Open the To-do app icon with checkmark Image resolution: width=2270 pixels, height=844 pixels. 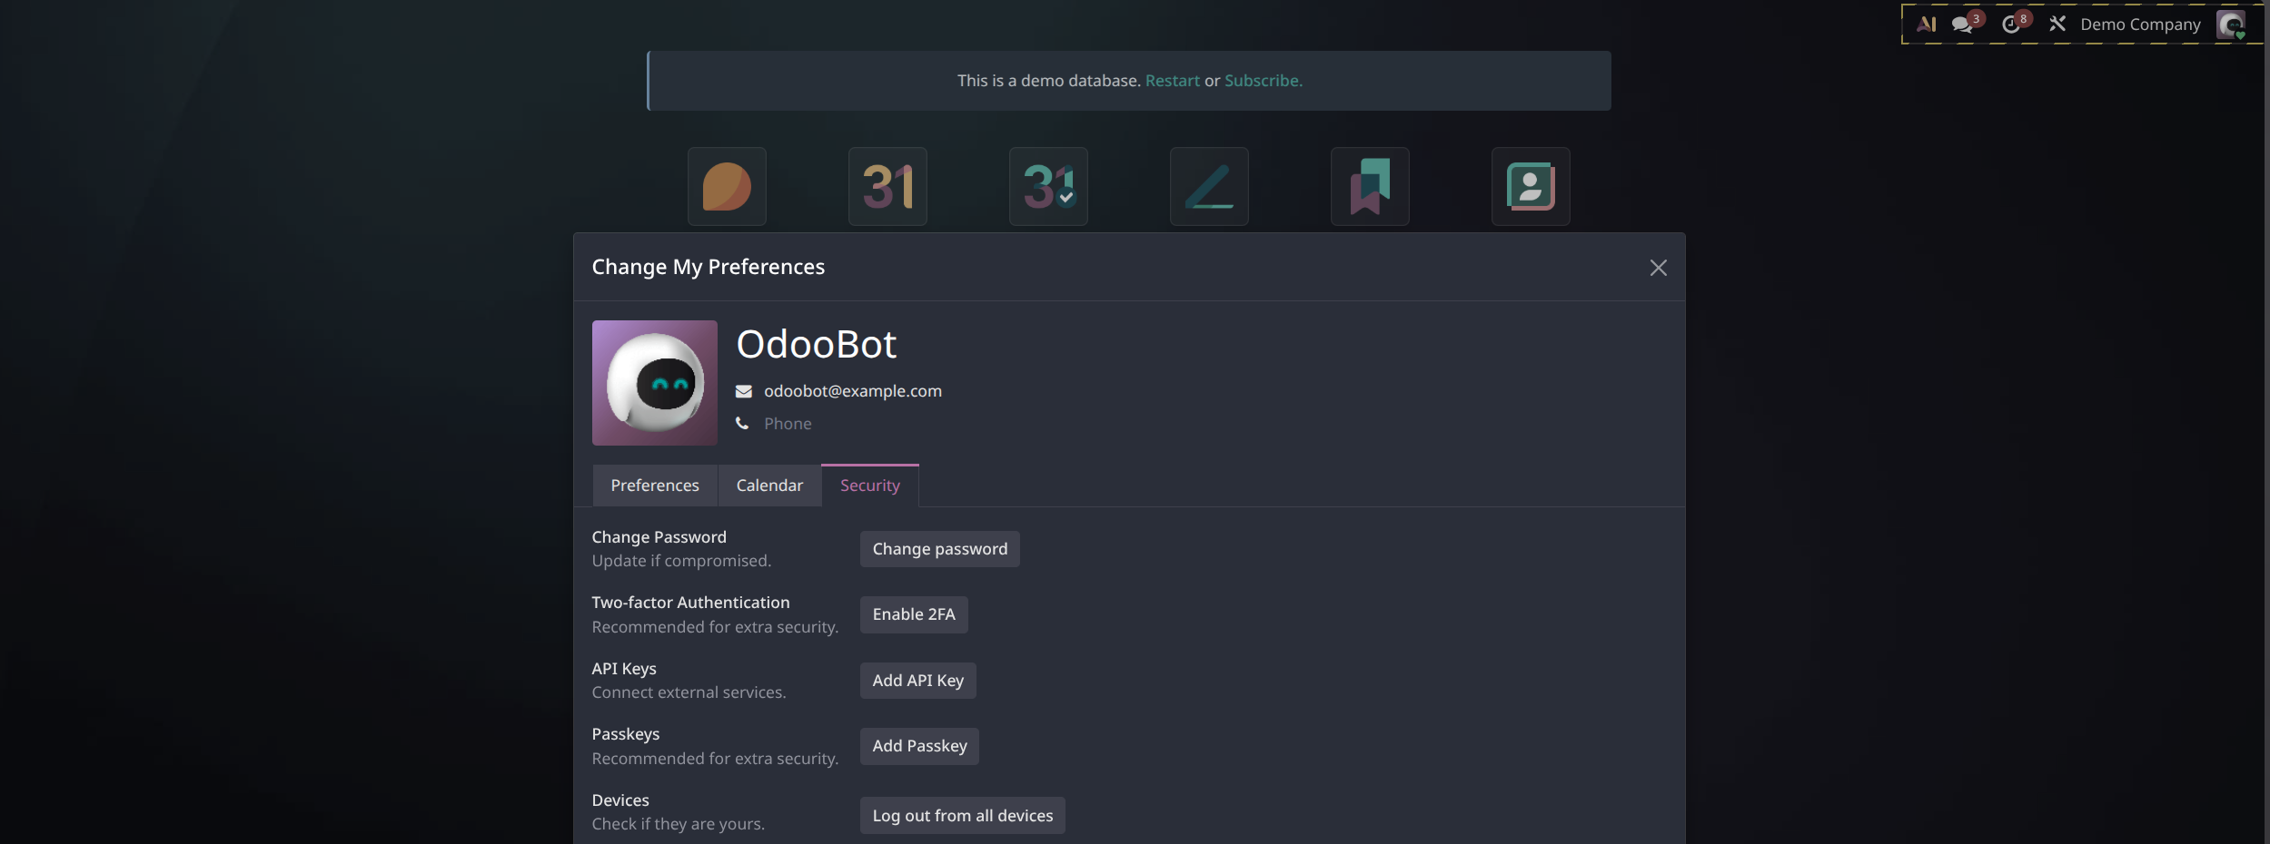(x=1048, y=186)
